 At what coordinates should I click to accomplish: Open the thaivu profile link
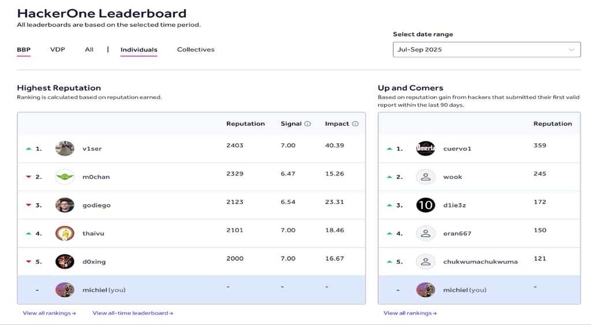[93, 233]
